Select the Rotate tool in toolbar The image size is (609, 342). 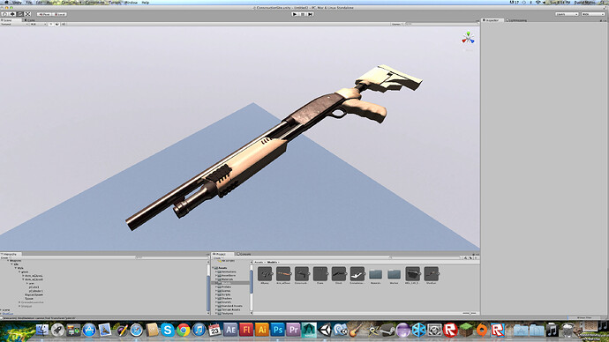[20, 14]
